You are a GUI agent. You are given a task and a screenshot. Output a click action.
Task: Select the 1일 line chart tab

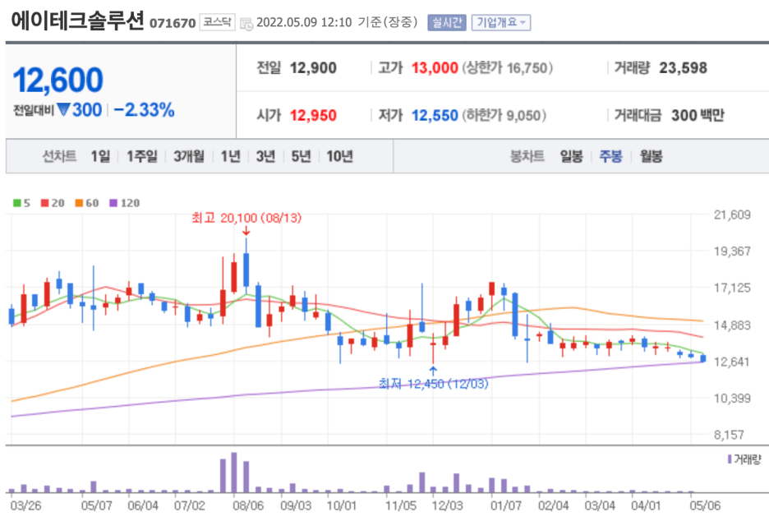(x=100, y=156)
